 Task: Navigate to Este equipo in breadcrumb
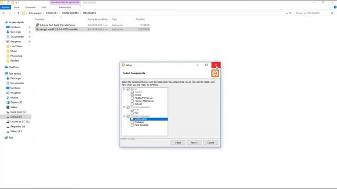35,13
